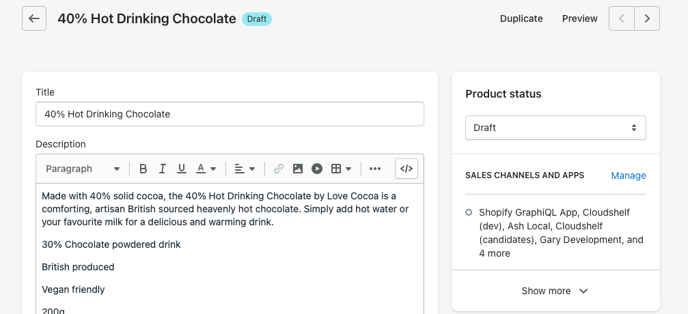Open the text alignment dropdown
Viewport: 688px width, 314px height.
[245, 169]
